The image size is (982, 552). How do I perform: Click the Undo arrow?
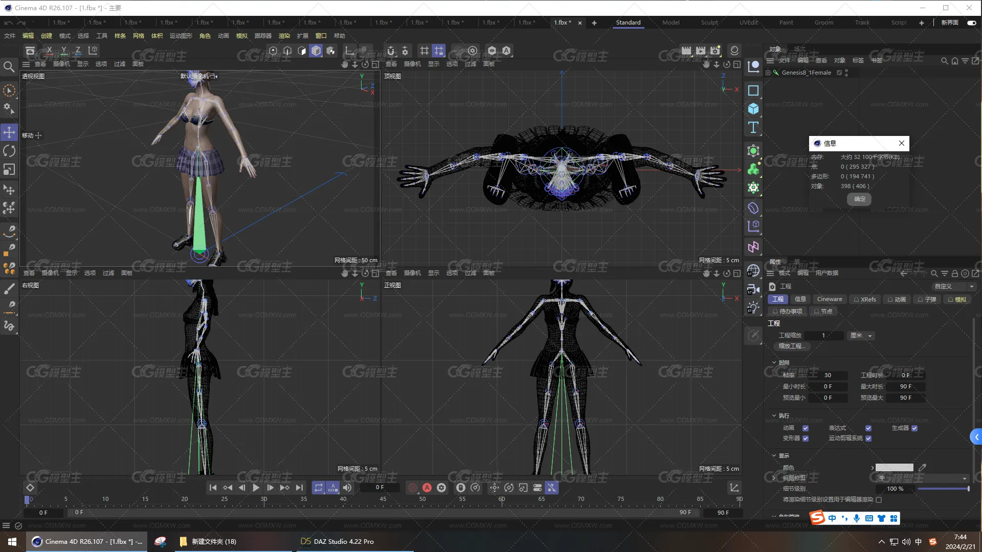(x=8, y=23)
